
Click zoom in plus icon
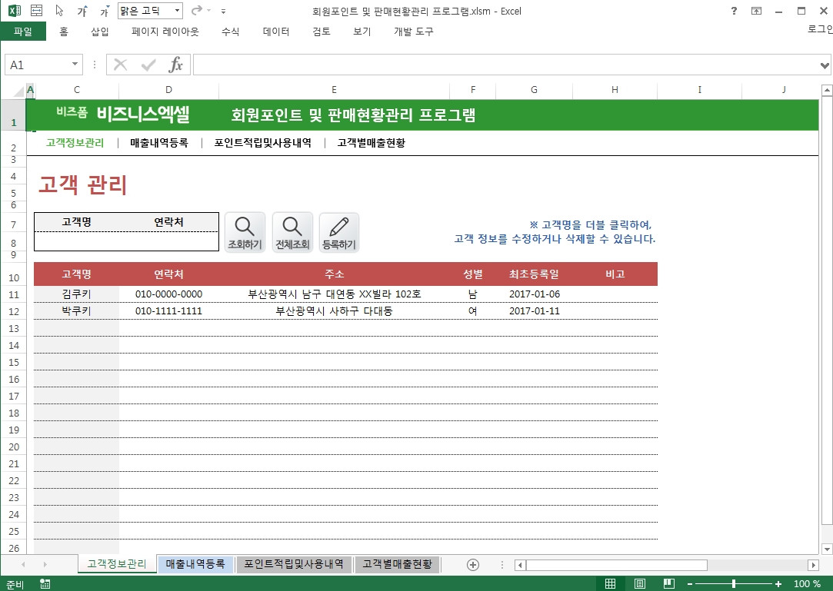[778, 584]
